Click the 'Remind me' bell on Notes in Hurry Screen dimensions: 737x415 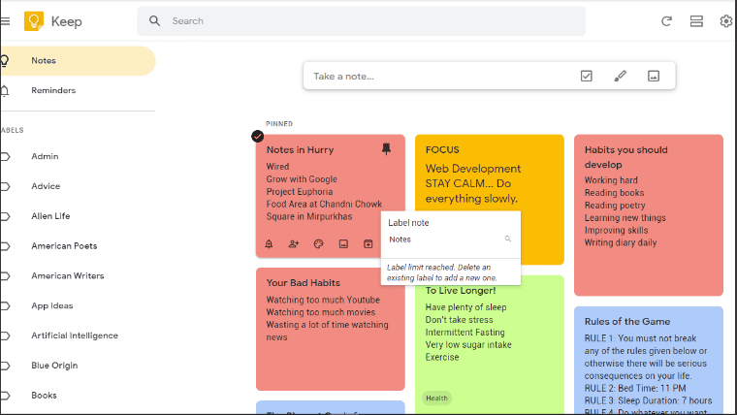point(269,243)
